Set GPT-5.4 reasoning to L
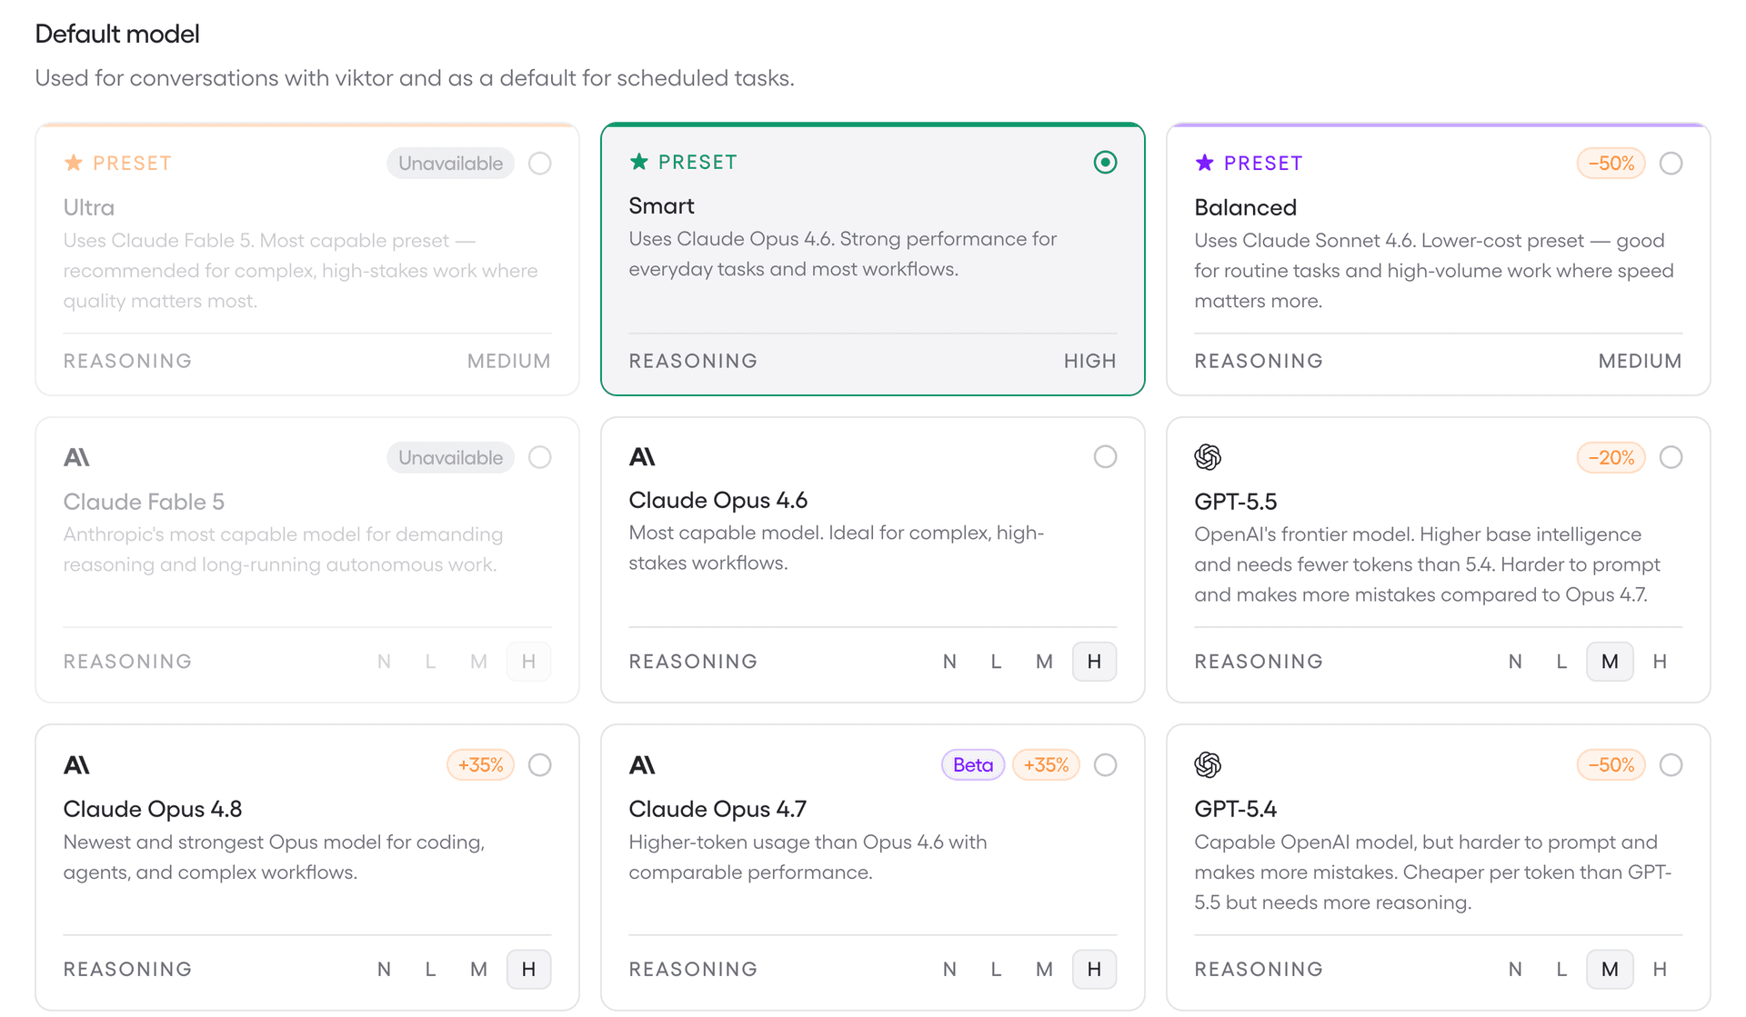The height and width of the screenshot is (1017, 1746). pos(1561,970)
